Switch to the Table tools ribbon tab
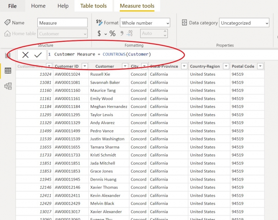Screen dimensions: 278x220 93,6
